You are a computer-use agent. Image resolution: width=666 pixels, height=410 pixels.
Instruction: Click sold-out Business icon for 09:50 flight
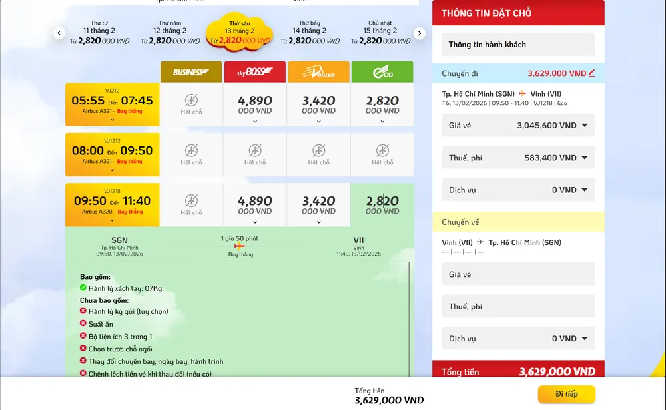[191, 201]
